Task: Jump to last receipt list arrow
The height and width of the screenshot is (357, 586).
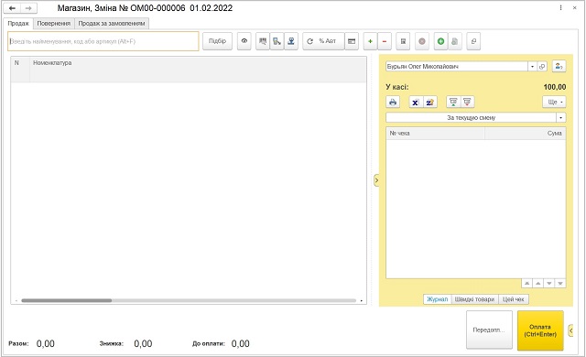Action: pyautogui.click(x=560, y=284)
